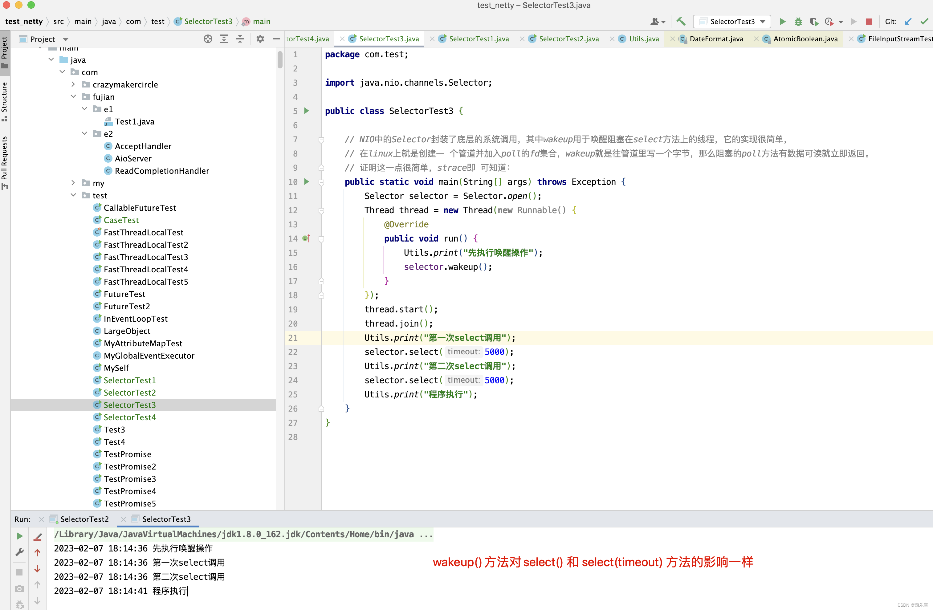Rerun the program in the Run panel

pyautogui.click(x=19, y=536)
